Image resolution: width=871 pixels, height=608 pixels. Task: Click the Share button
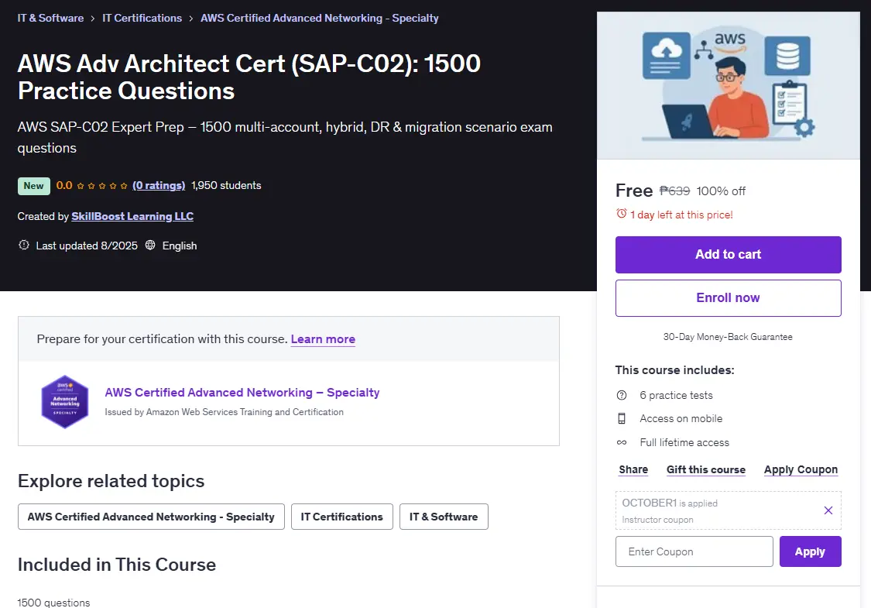click(633, 469)
